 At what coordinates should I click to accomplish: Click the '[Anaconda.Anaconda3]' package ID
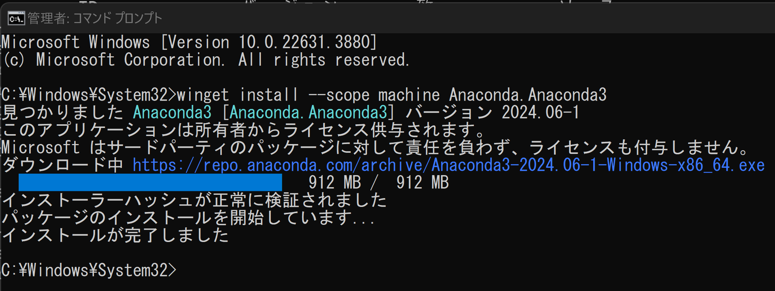click(308, 112)
